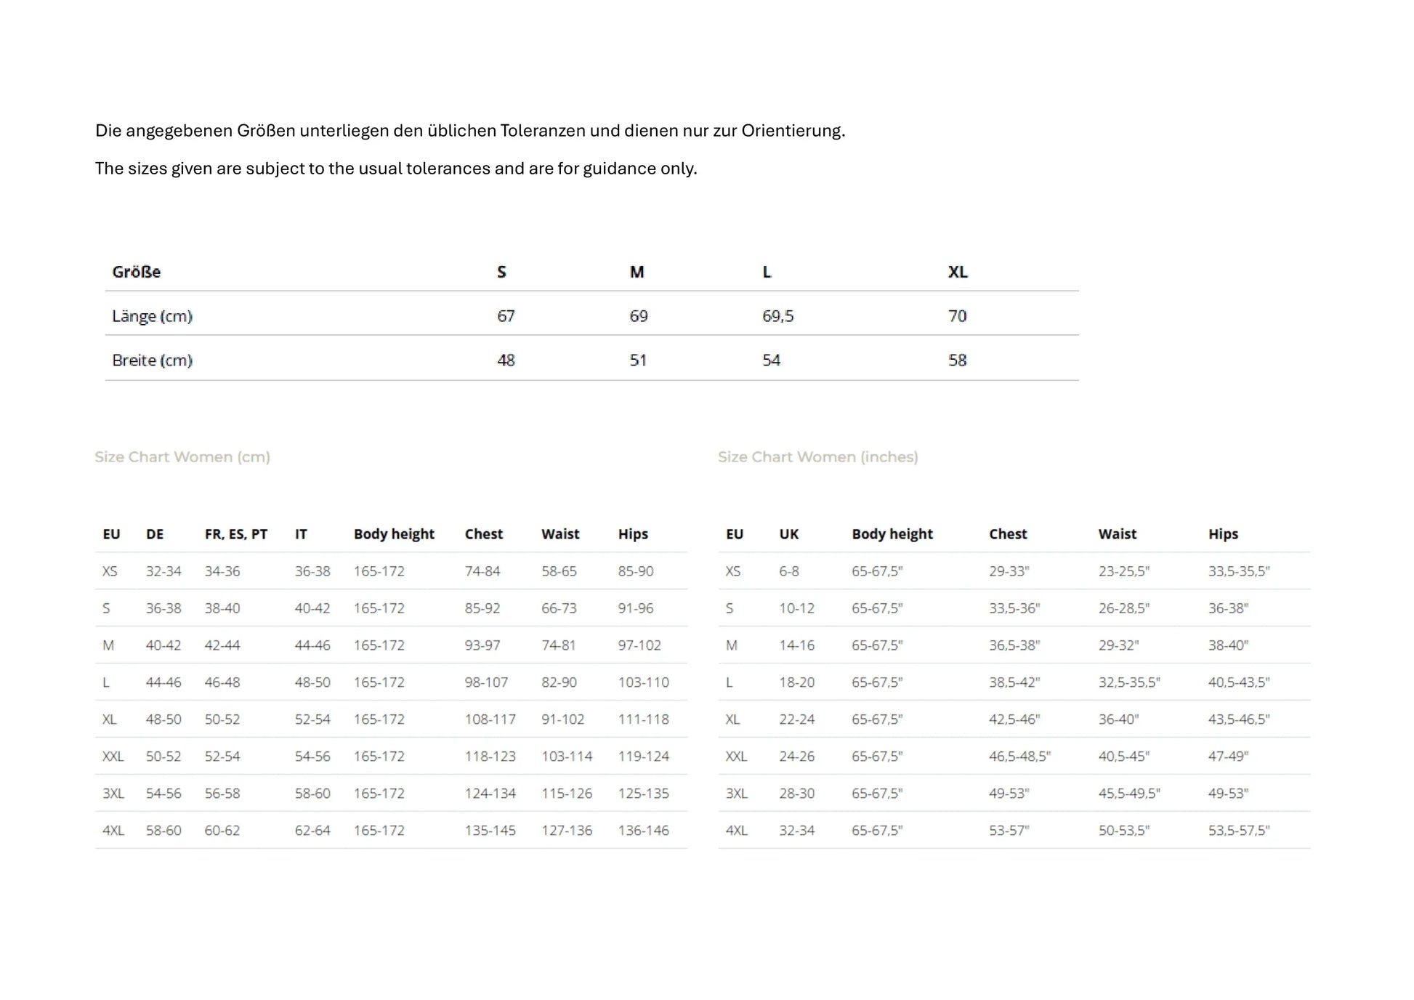This screenshot has height=1000, width=1414.
Task: Select the XL size column header
Action: point(957,272)
